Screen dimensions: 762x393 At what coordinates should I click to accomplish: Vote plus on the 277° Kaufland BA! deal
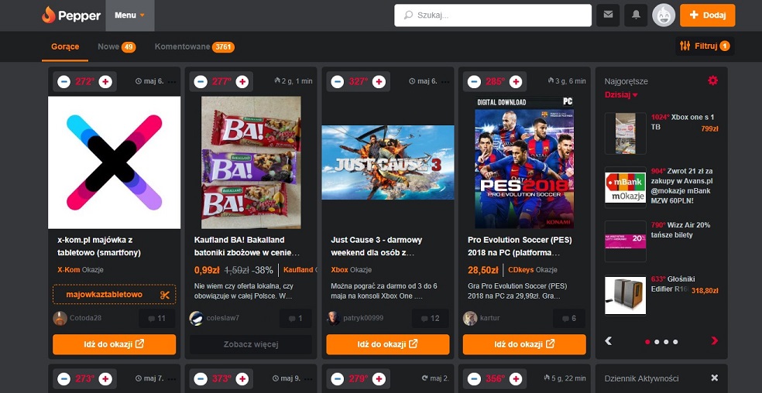[242, 81]
